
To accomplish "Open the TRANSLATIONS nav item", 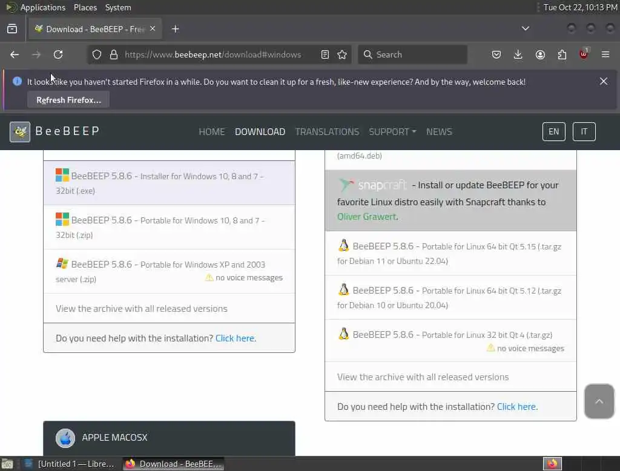I will pos(327,132).
